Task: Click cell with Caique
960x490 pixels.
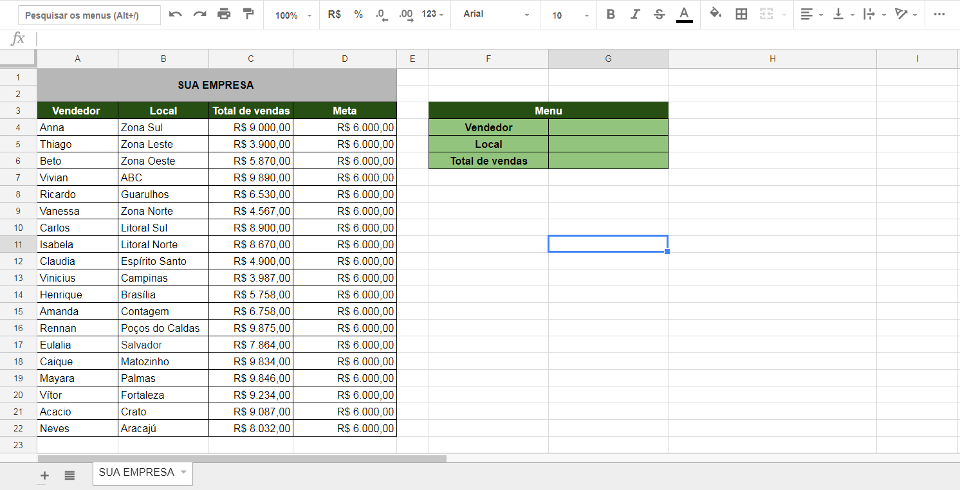Action: [x=77, y=361]
